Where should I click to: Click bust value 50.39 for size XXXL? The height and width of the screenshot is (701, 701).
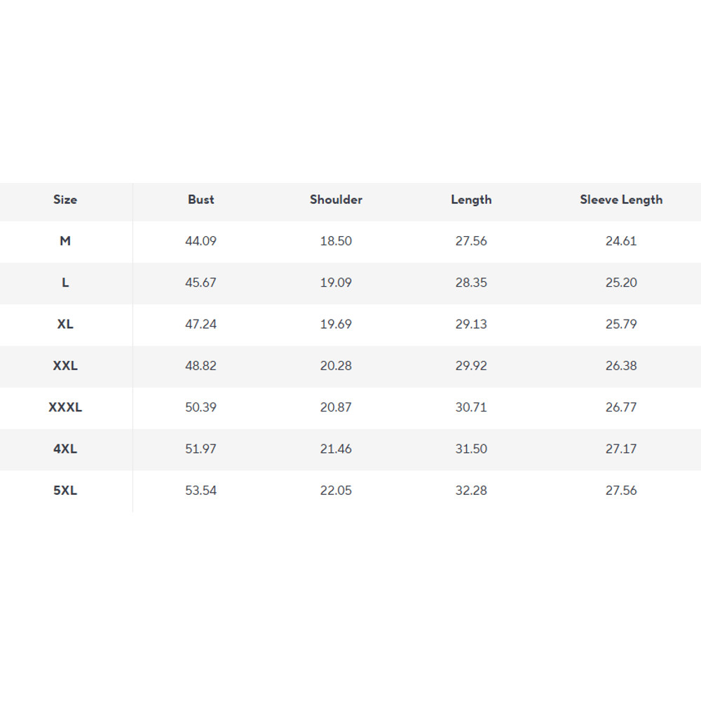pyautogui.click(x=201, y=407)
